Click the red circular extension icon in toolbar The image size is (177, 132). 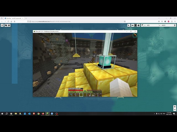[x=168, y=21]
